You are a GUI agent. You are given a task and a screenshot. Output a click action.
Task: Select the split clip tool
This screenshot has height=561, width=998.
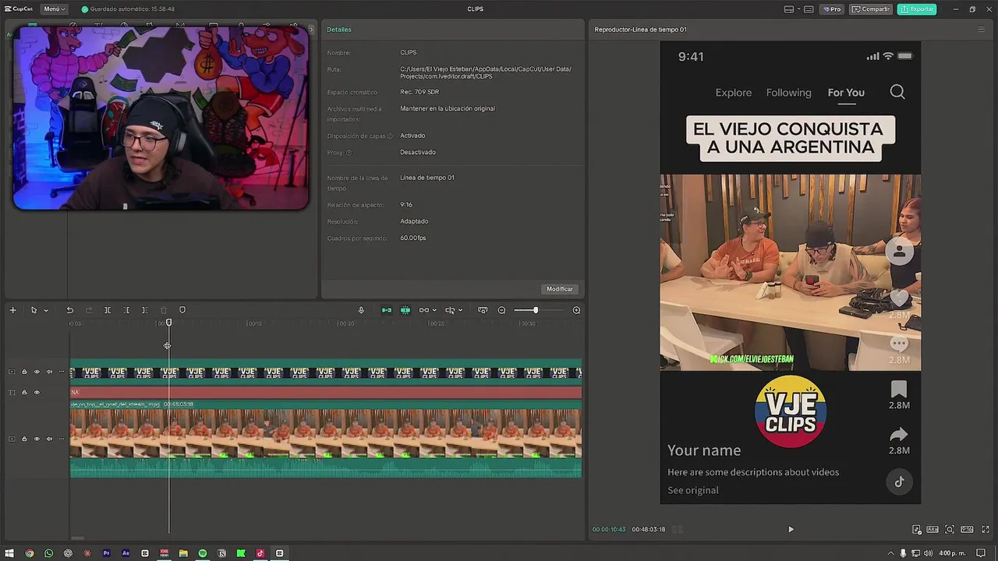pyautogui.click(x=108, y=310)
